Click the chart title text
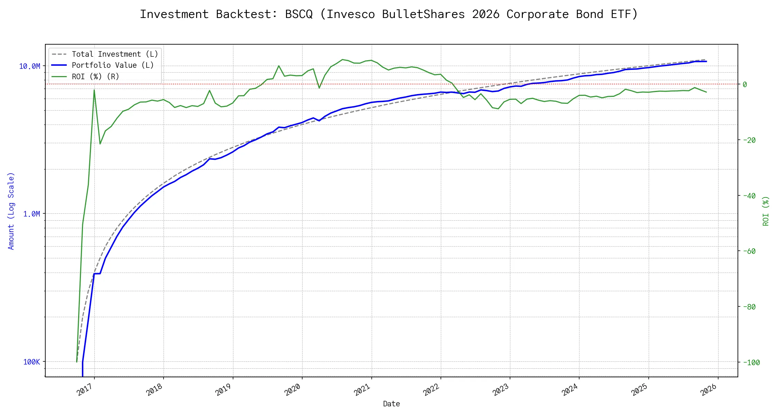 389,14
